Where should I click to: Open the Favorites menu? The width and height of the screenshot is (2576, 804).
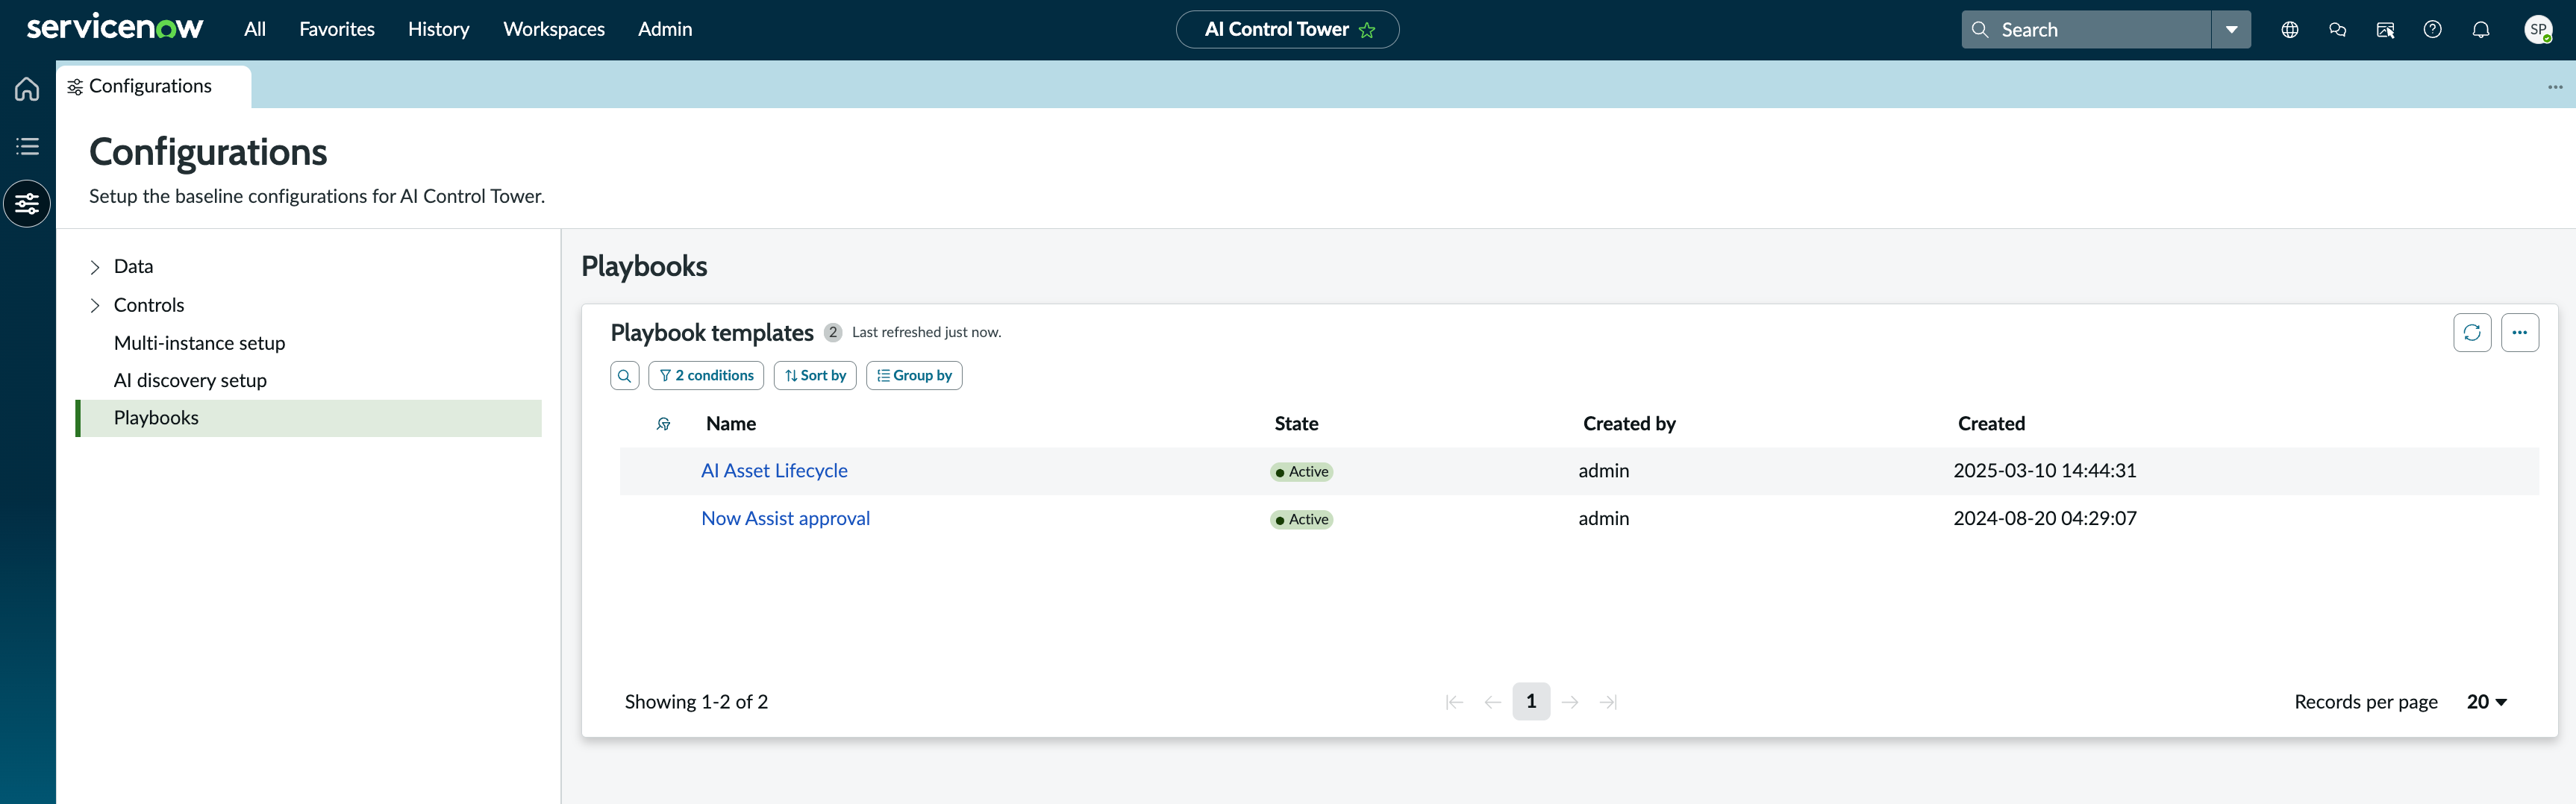coord(337,29)
